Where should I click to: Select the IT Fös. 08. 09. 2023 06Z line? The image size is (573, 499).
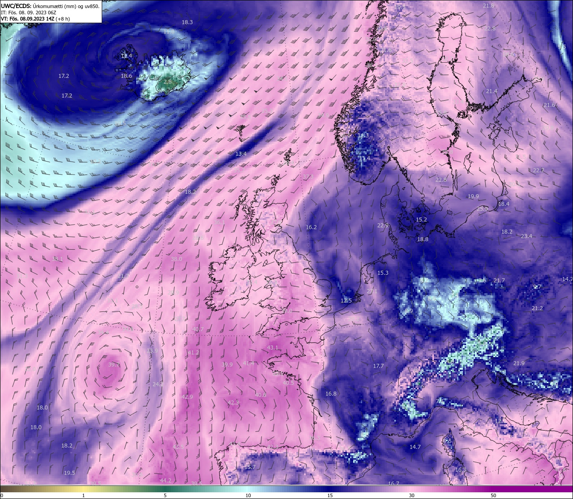[28, 13]
